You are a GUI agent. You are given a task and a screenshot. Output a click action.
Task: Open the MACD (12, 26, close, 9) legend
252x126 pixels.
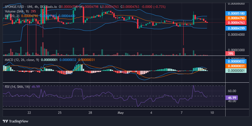pos(22,60)
